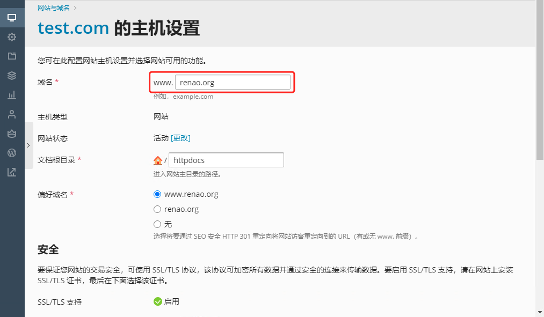This screenshot has height=317, width=544.
Task: Select the www.renao.org preferred domain option
Action: pyautogui.click(x=156, y=194)
